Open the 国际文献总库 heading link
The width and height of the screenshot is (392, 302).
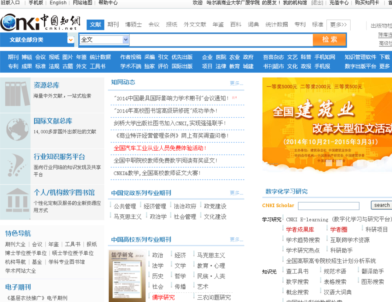[x=53, y=121]
